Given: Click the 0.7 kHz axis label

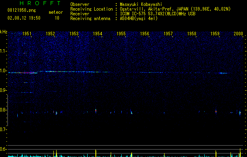Looking at the screenshot, I should (x=4, y=130).
